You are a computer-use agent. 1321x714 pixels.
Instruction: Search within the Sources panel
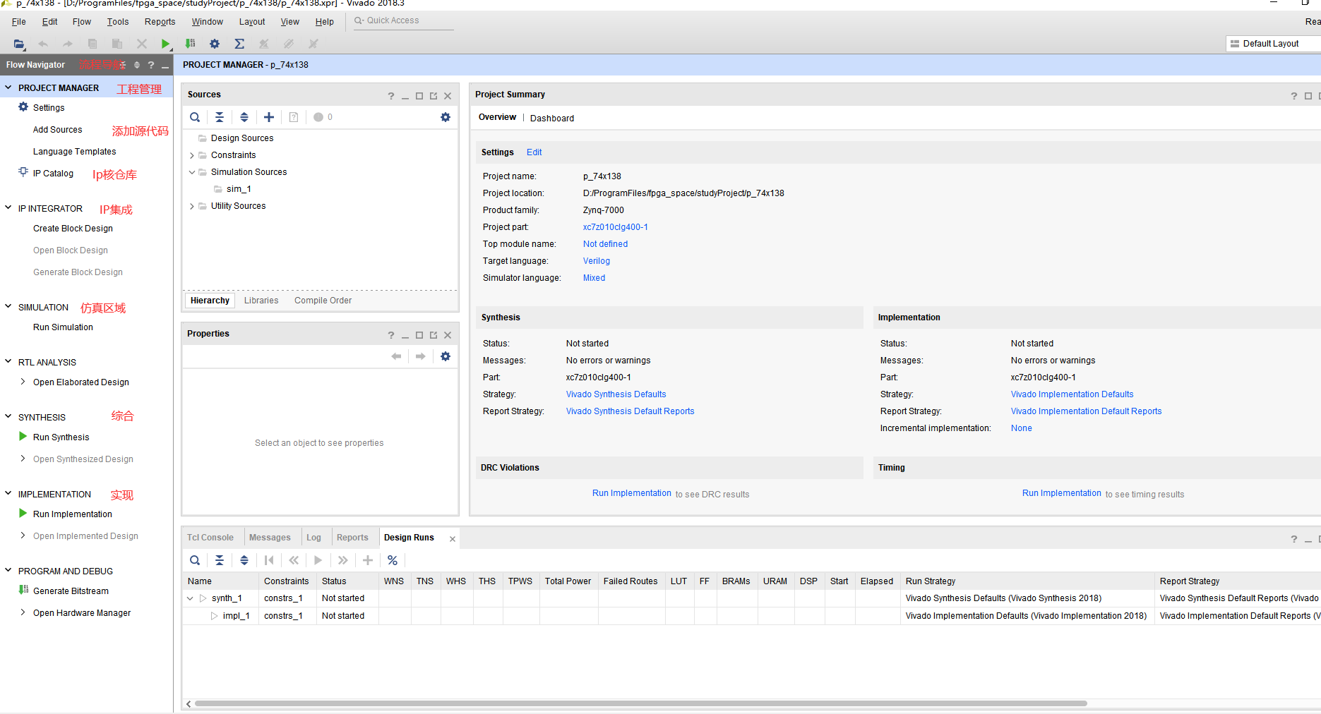[195, 117]
